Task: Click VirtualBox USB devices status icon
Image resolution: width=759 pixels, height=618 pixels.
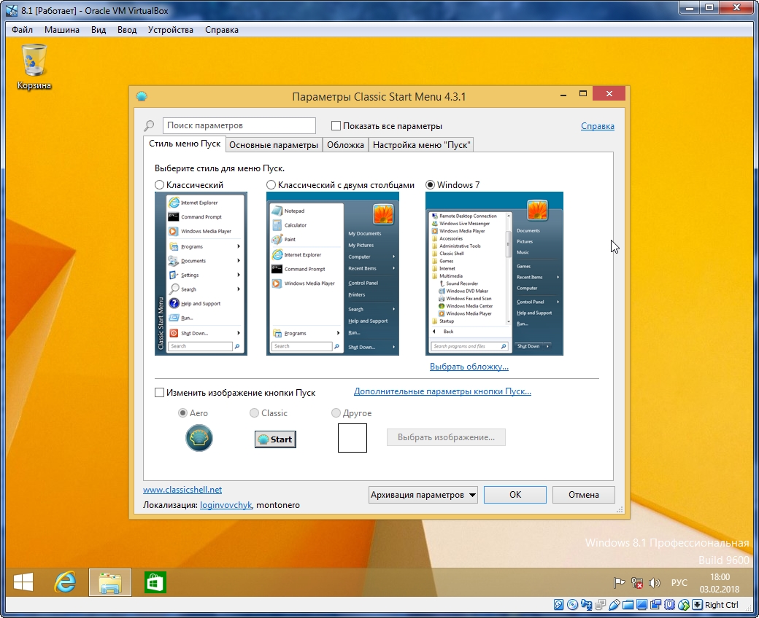Action: point(614,604)
